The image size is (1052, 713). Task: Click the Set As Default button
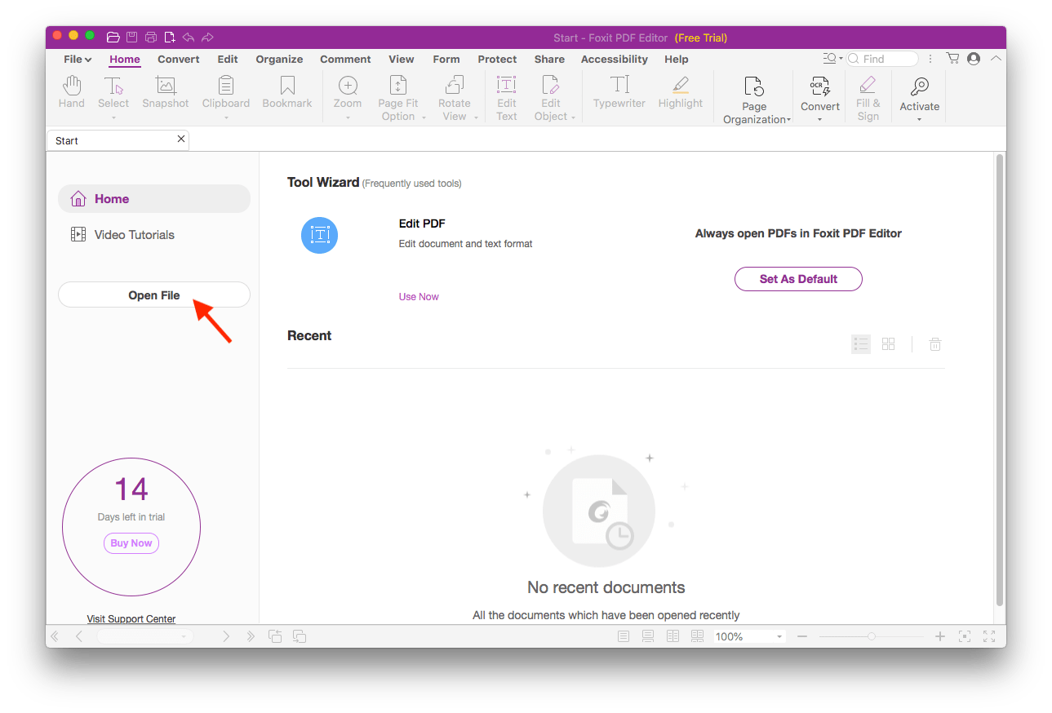(797, 278)
